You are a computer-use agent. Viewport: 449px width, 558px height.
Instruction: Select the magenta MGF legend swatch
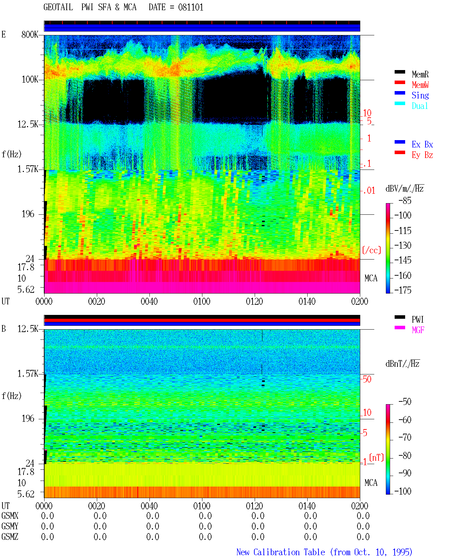[x=400, y=328]
